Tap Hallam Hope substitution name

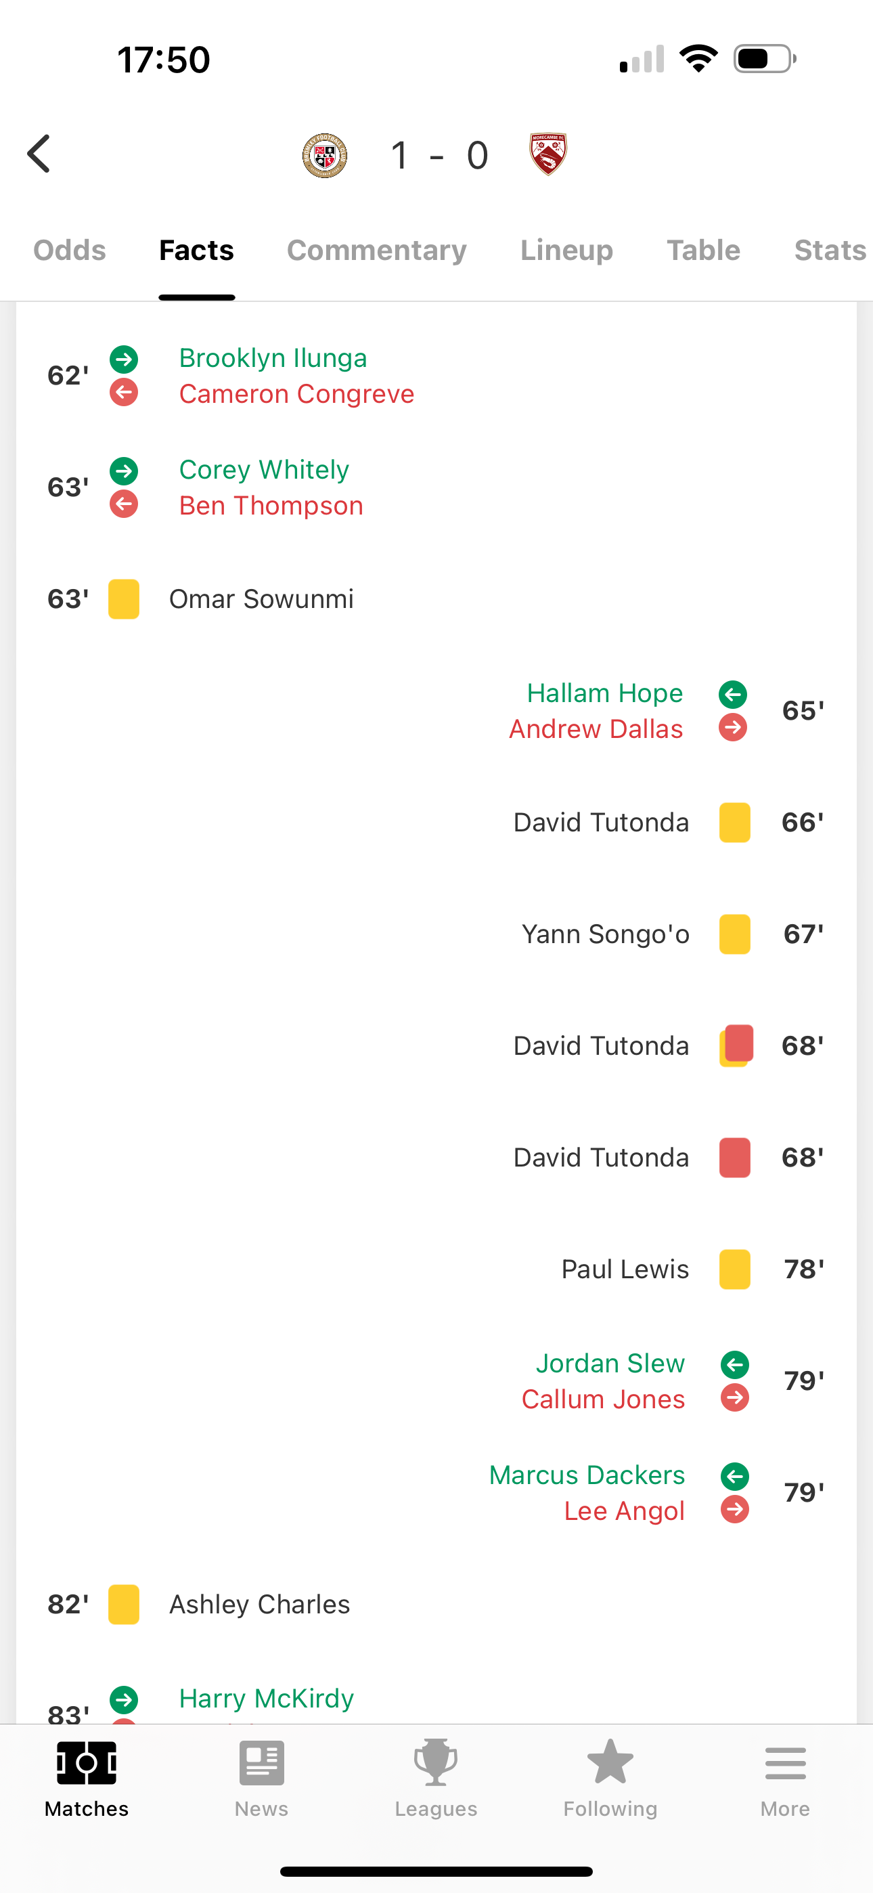pyautogui.click(x=605, y=693)
